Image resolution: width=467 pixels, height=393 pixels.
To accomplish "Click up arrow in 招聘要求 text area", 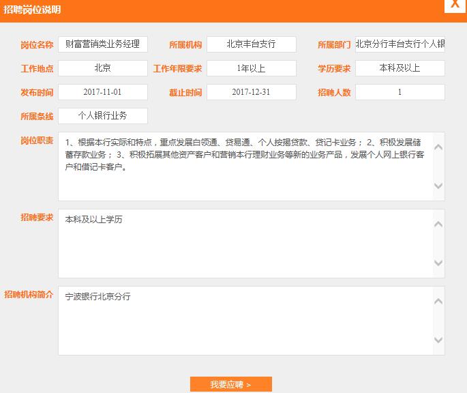I will pos(438,224).
